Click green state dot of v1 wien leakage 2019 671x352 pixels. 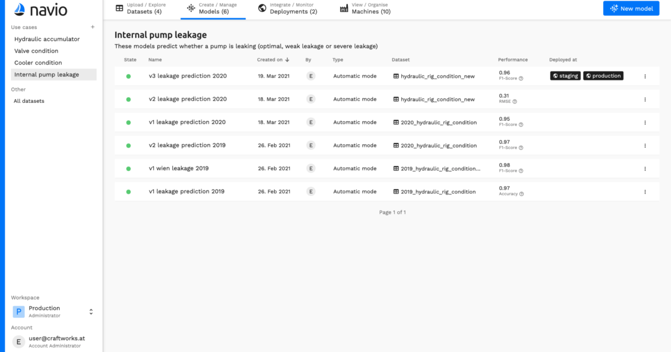129,169
